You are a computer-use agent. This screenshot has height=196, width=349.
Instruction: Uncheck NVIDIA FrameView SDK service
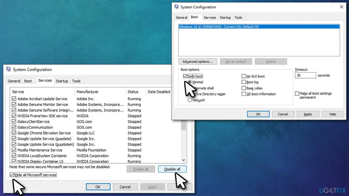(14, 116)
